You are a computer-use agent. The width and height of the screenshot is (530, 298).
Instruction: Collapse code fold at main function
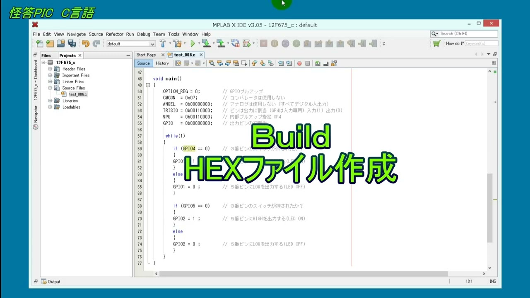pos(148,85)
